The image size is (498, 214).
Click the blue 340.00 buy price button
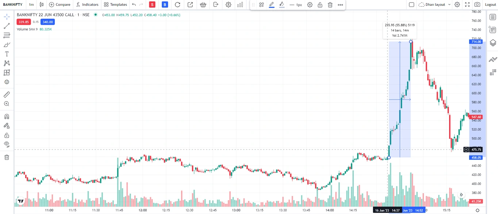tap(47, 22)
